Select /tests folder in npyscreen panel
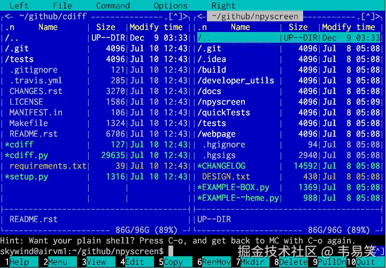386x268 pixels. point(289,123)
